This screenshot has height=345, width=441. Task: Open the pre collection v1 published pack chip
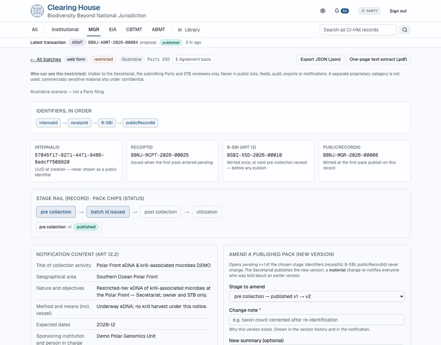[69, 227]
